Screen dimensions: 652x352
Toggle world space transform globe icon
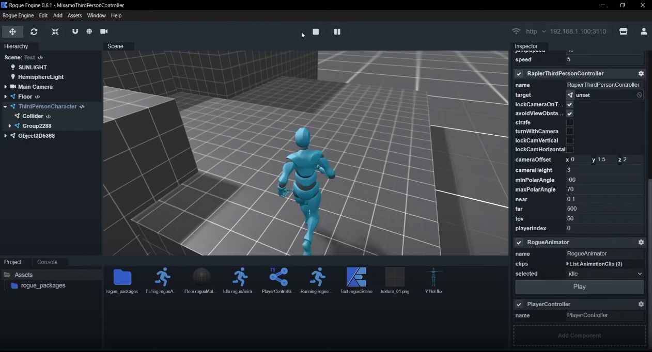click(x=89, y=31)
